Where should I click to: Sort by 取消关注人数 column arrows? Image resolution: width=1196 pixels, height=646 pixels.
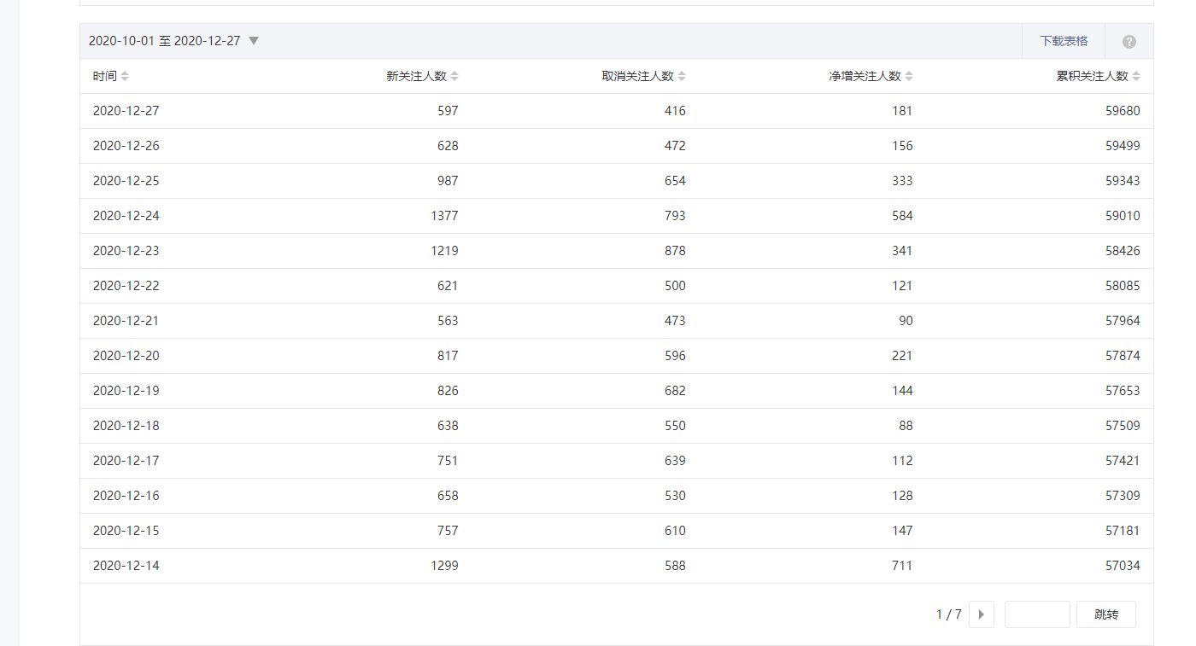(682, 76)
